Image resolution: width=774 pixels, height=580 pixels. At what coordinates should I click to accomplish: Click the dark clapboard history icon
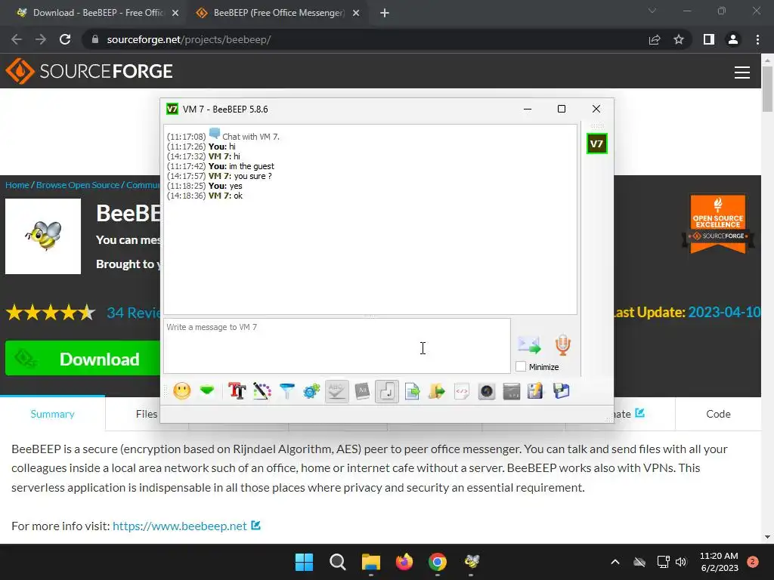(x=512, y=392)
